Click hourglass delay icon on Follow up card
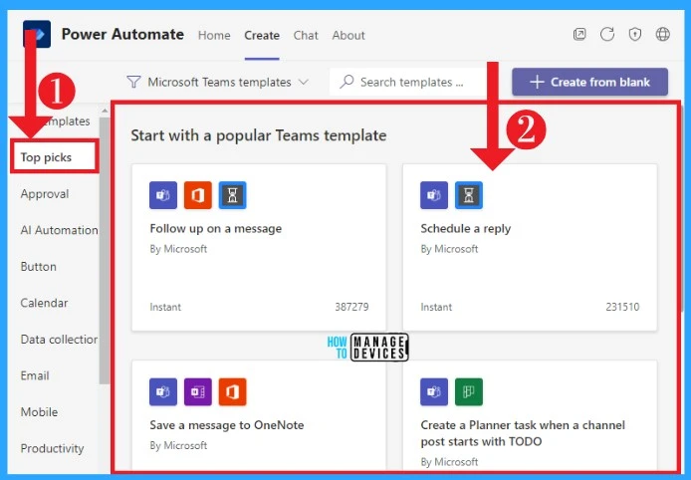The width and height of the screenshot is (691, 480). (x=233, y=195)
